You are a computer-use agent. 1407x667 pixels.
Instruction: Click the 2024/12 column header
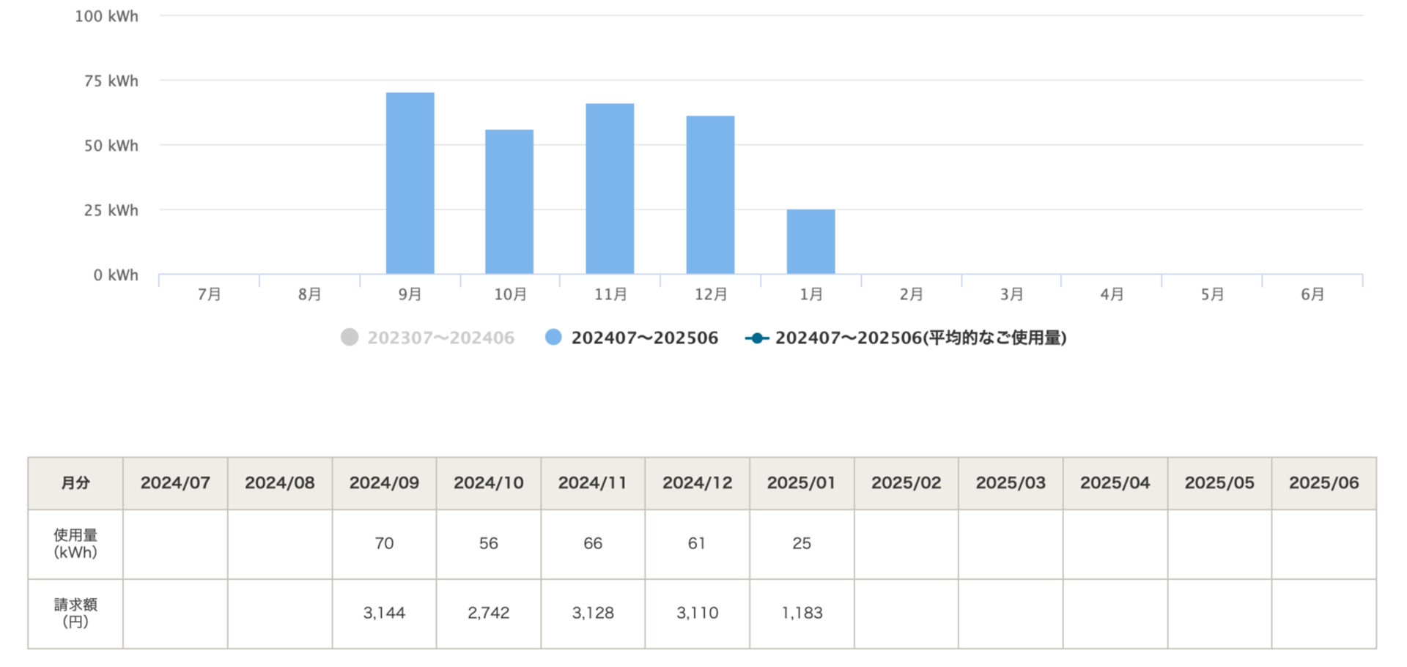click(x=698, y=483)
